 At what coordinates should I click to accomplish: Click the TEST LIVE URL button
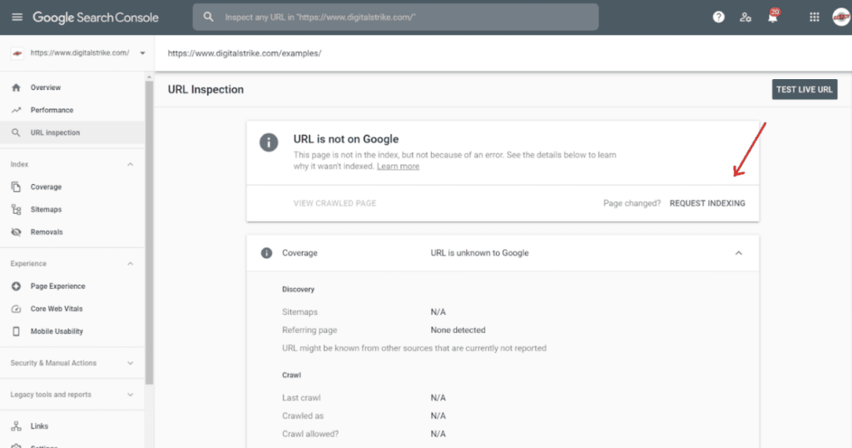click(805, 90)
